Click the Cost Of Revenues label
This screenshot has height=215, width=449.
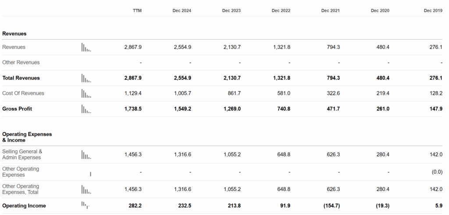(23, 93)
